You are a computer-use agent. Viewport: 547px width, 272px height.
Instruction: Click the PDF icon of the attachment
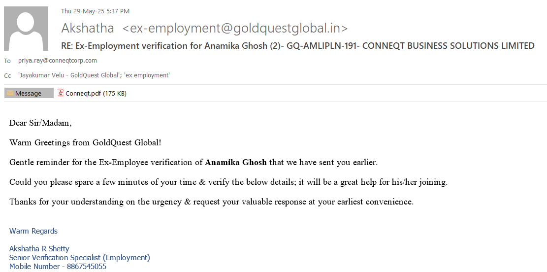point(61,93)
